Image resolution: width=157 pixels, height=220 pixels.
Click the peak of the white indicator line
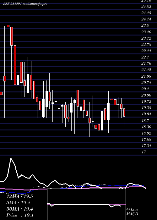coord(11,158)
